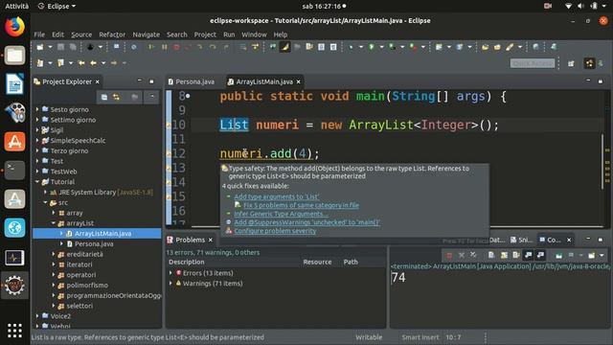
Task: Click the red Terminate debug icon
Action: (176, 47)
